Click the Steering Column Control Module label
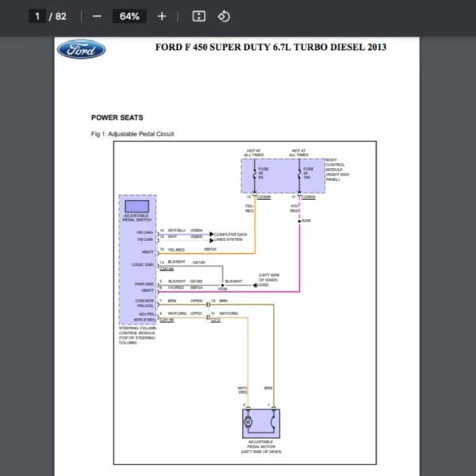 pyautogui.click(x=136, y=335)
